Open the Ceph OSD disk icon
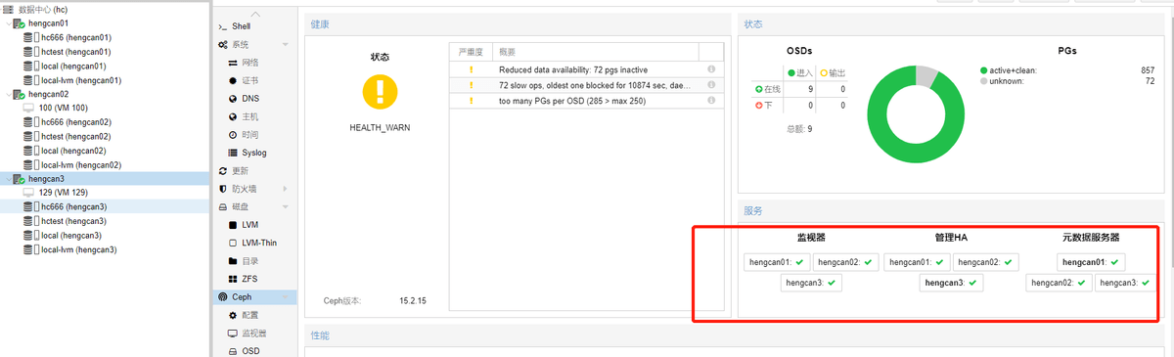The height and width of the screenshot is (357, 1174). pyautogui.click(x=233, y=350)
